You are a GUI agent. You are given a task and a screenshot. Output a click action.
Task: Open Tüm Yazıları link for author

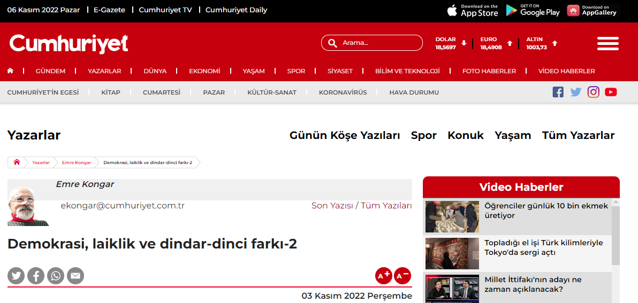click(x=386, y=206)
